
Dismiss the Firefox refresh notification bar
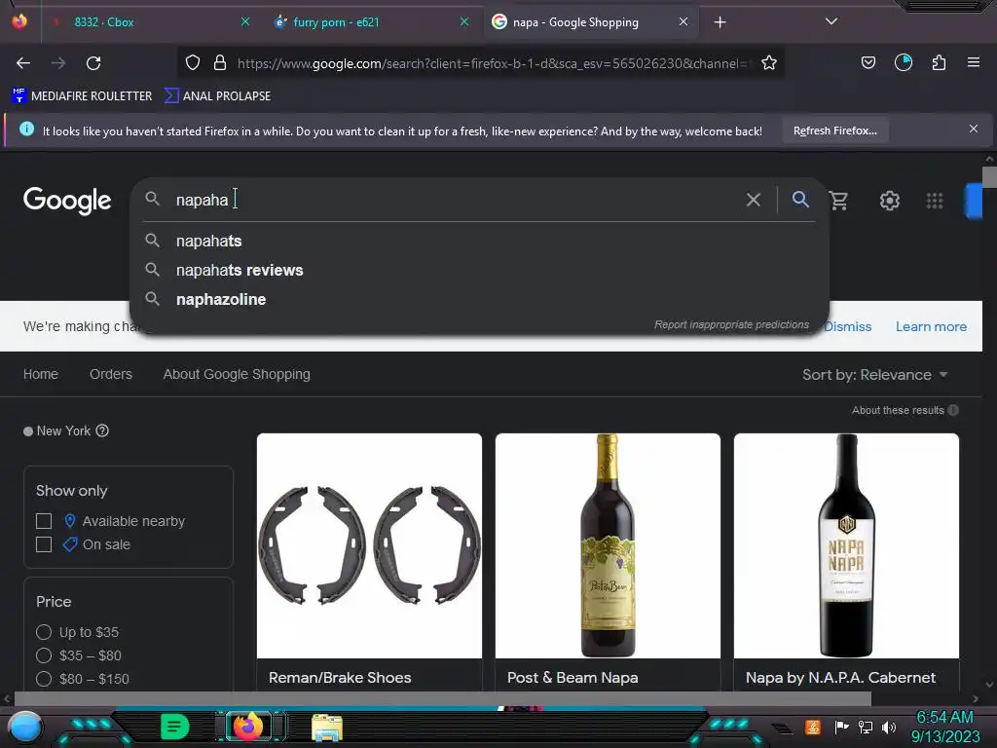(x=973, y=130)
